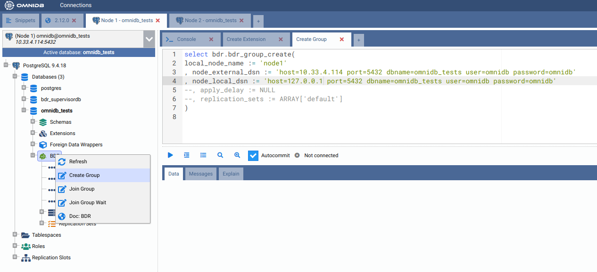Collapse the Databases (3) node
The height and width of the screenshot is (272, 597).
(x=15, y=76)
